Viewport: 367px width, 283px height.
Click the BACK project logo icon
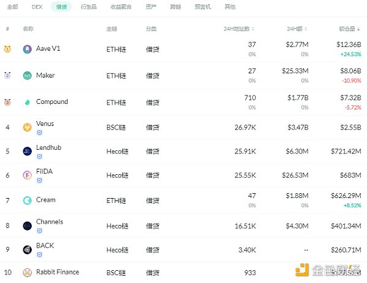point(27,249)
